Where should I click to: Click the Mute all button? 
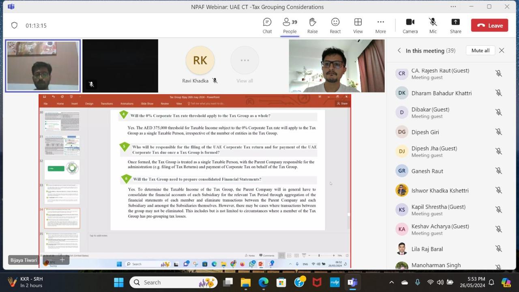coord(480,51)
